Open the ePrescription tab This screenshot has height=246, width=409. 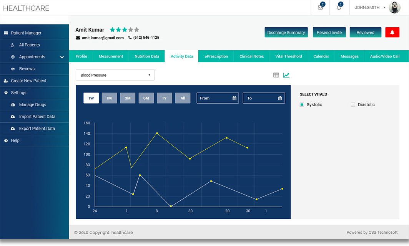click(216, 56)
